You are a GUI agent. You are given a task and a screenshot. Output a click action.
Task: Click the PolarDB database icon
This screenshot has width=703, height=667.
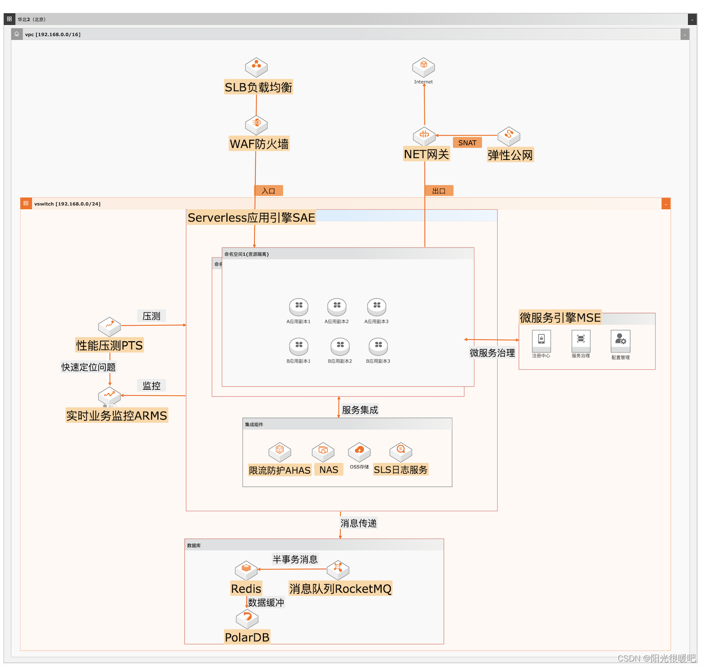(x=247, y=619)
